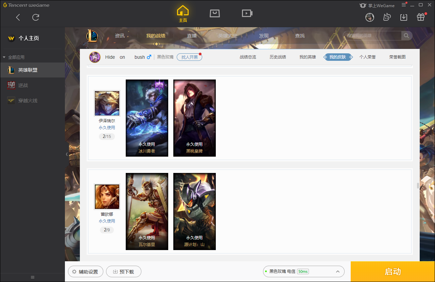Click the summoner avatar icon

tap(95, 57)
